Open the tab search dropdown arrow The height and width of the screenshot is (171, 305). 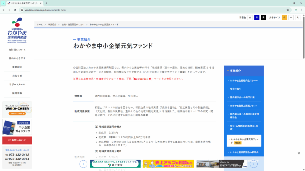(3, 3)
